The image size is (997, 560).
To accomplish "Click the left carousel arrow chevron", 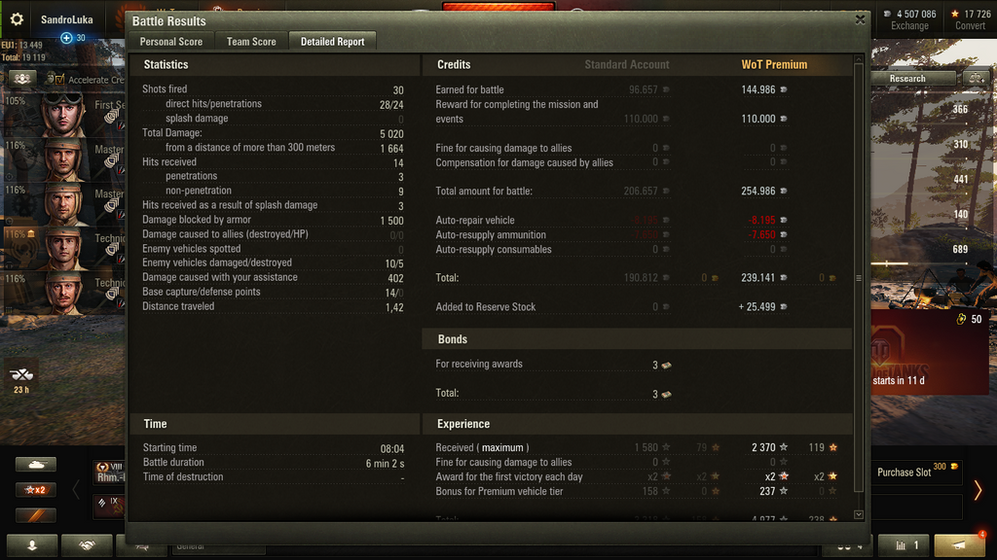I will click(76, 490).
